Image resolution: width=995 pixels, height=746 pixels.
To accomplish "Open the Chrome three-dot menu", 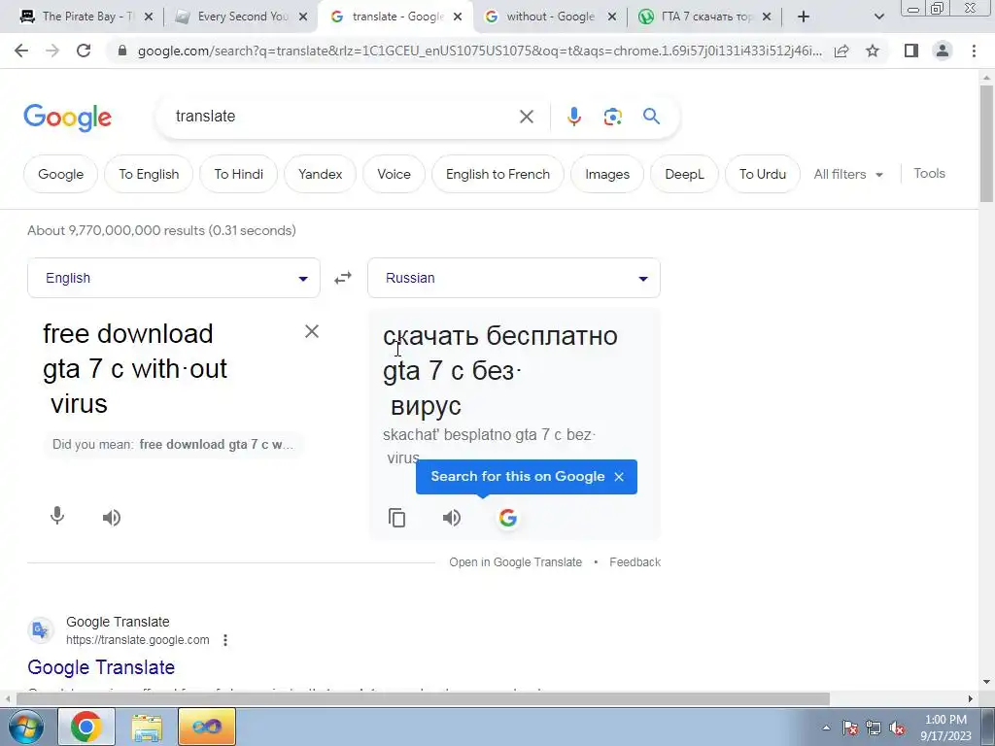I will point(974,51).
